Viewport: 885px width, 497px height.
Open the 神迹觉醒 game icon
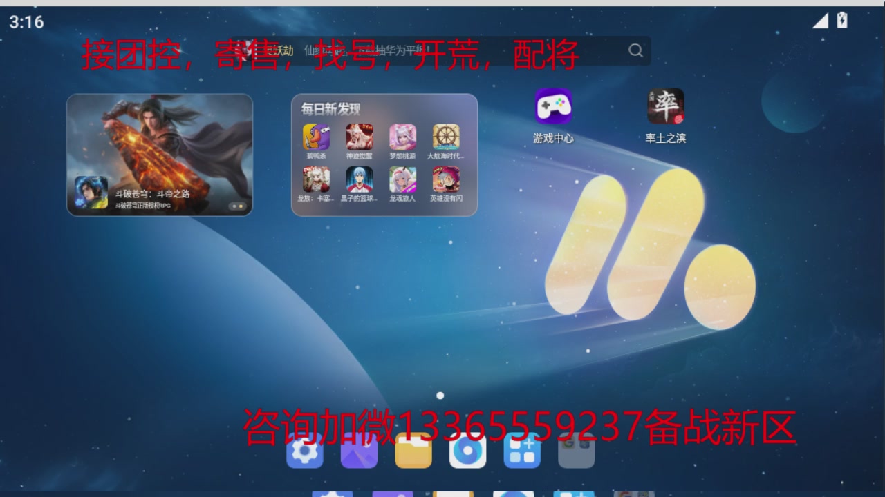tap(360, 137)
